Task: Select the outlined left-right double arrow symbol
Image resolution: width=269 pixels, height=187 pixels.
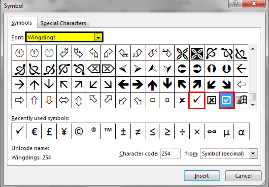Action: [x=64, y=100]
